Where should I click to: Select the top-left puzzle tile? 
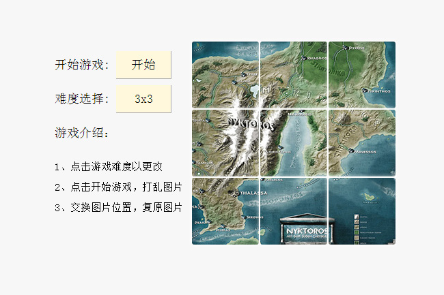(x=225, y=75)
